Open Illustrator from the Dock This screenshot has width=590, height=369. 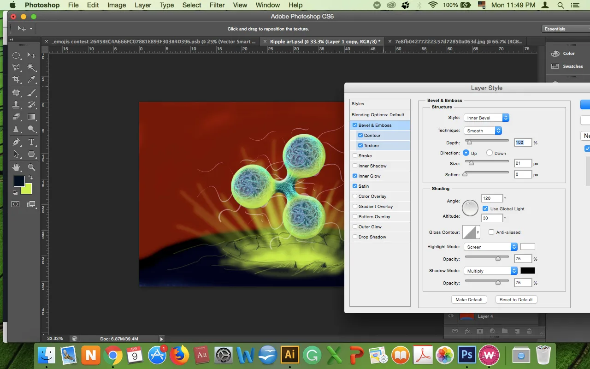tap(289, 355)
